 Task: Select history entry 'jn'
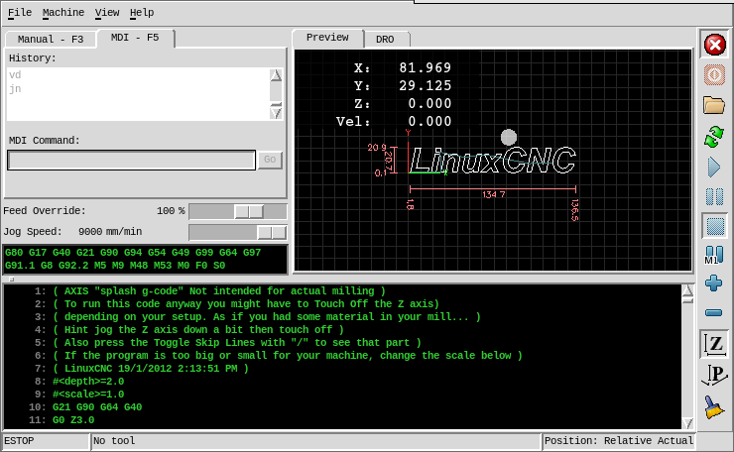15,89
